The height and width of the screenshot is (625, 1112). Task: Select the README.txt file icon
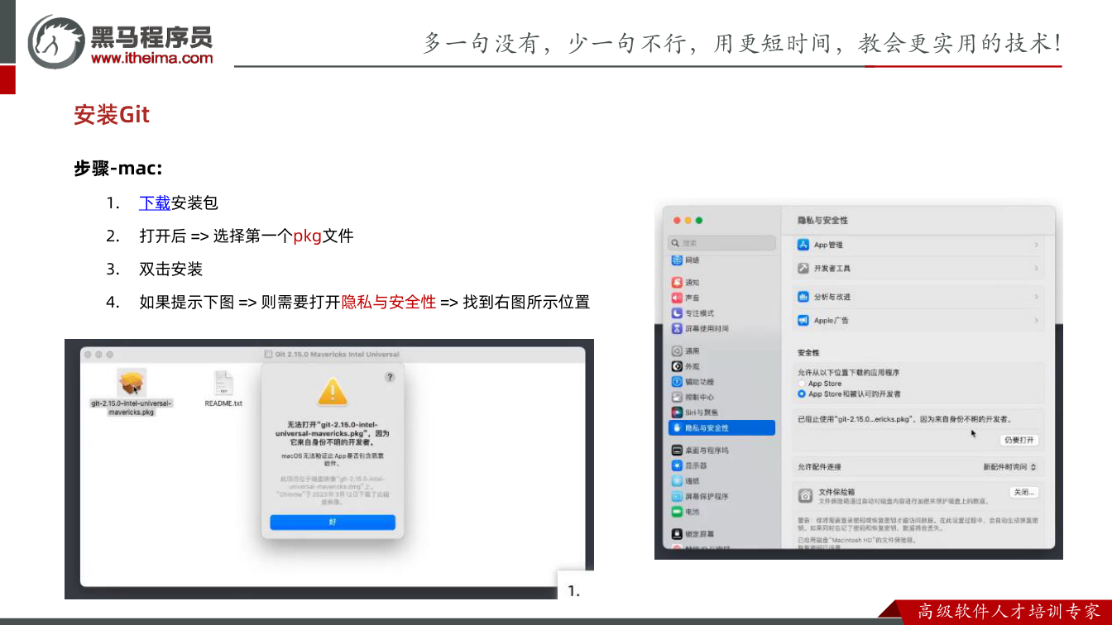223,384
